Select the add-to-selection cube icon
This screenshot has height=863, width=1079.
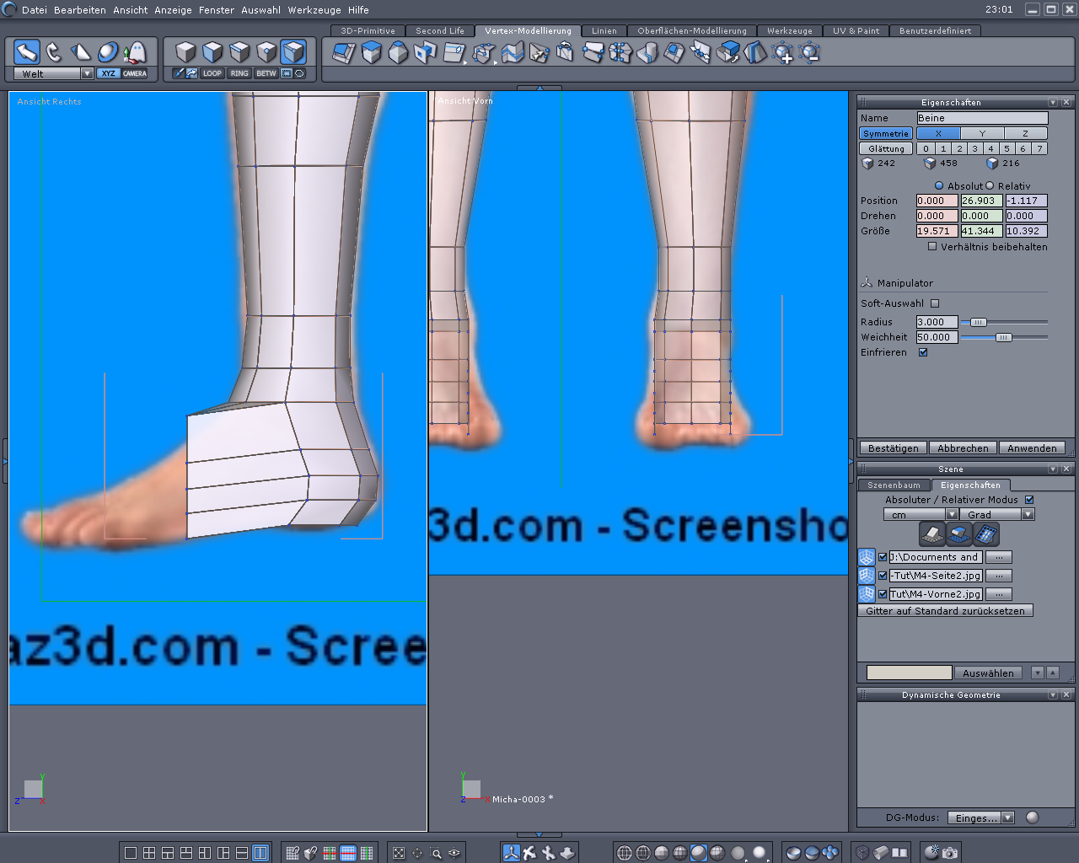pyautogui.click(x=782, y=53)
